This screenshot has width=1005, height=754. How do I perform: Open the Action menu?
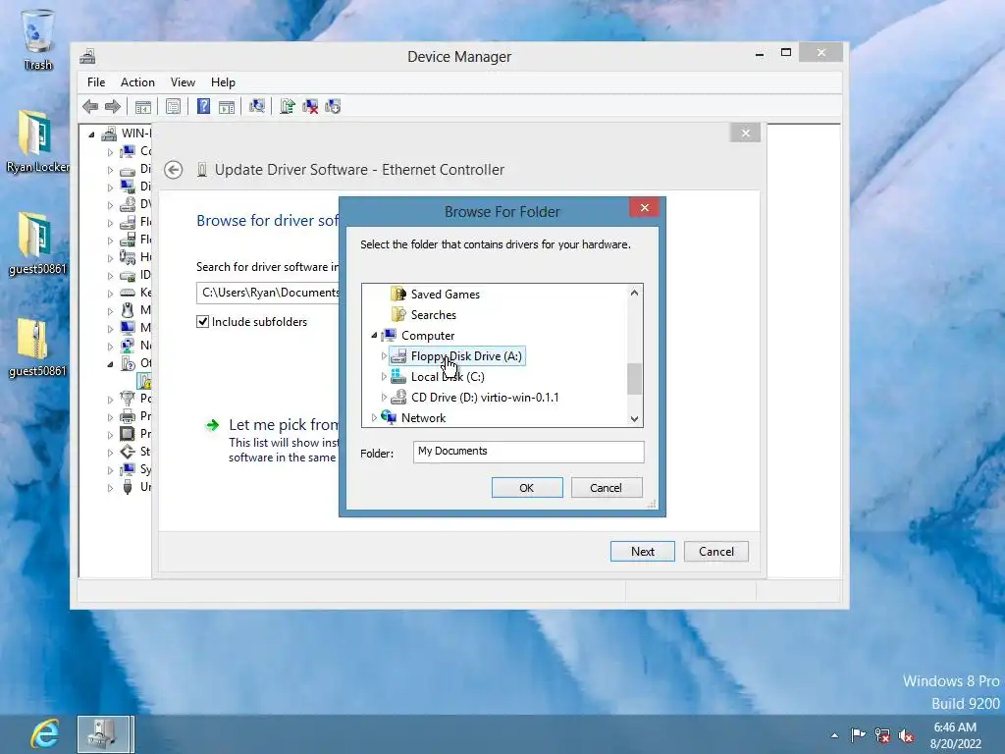[x=137, y=82]
